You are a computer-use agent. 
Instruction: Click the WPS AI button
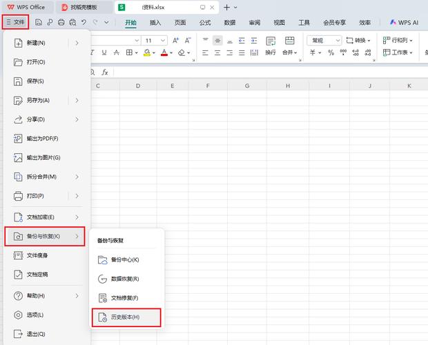coord(405,22)
